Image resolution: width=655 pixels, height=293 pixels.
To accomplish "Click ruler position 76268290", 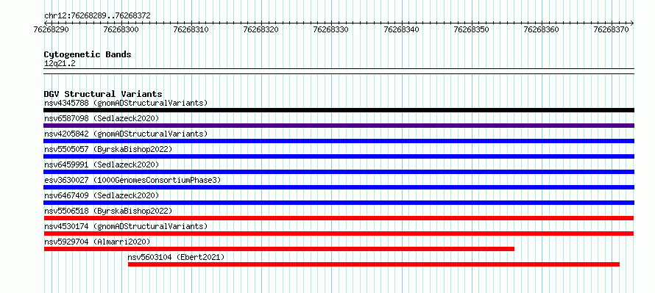I will click(52, 29).
